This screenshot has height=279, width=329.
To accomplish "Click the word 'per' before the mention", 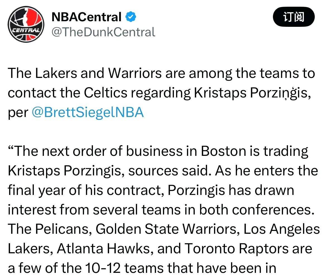I will [18, 113].
